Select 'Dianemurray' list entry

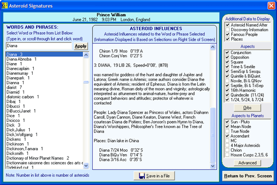click(44, 73)
